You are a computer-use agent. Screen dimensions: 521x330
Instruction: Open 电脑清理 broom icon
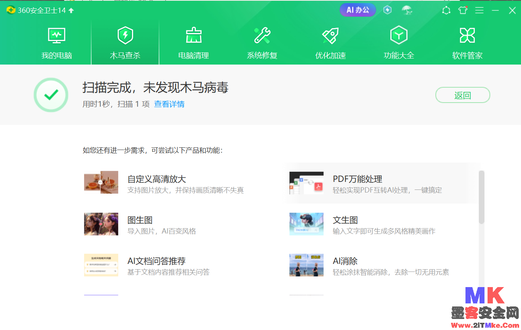194,36
